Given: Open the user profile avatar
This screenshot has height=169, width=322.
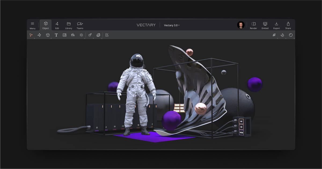Looking at the screenshot, I should (x=241, y=25).
